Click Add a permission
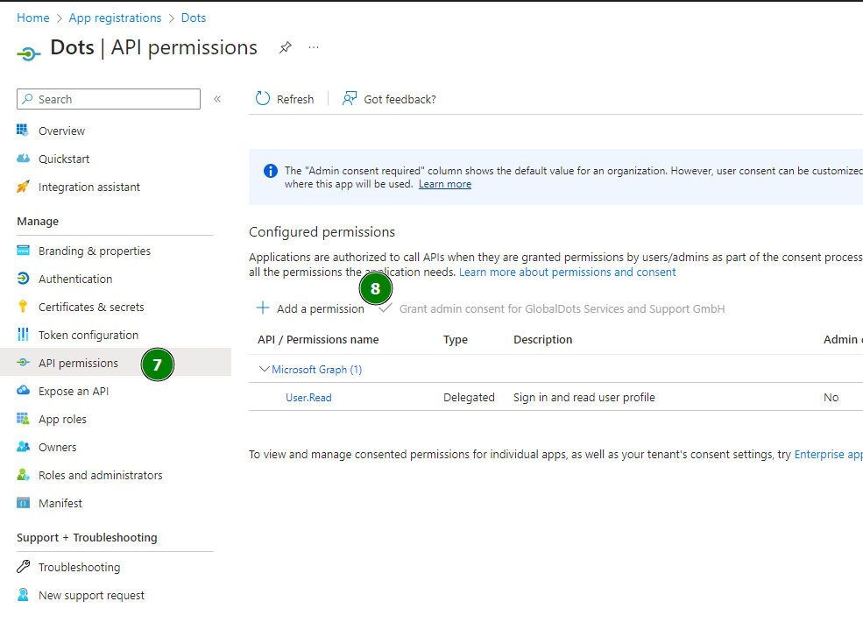The height and width of the screenshot is (644, 863). (310, 308)
